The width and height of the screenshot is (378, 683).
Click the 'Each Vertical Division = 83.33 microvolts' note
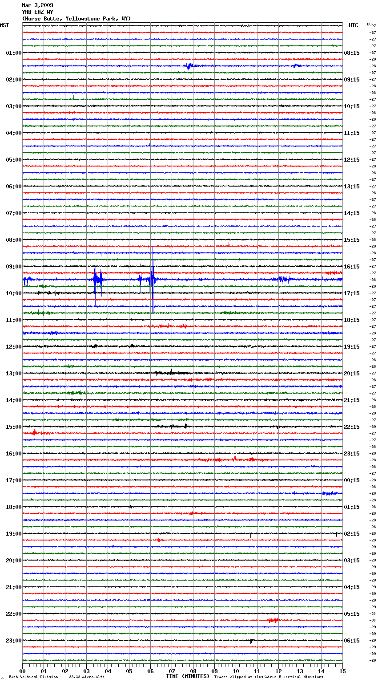(56, 677)
